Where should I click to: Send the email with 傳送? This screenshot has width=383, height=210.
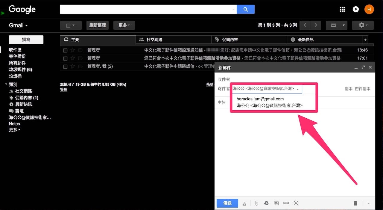point(227,203)
